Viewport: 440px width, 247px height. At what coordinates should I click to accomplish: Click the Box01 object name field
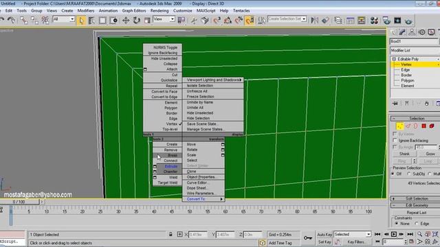coord(414,41)
